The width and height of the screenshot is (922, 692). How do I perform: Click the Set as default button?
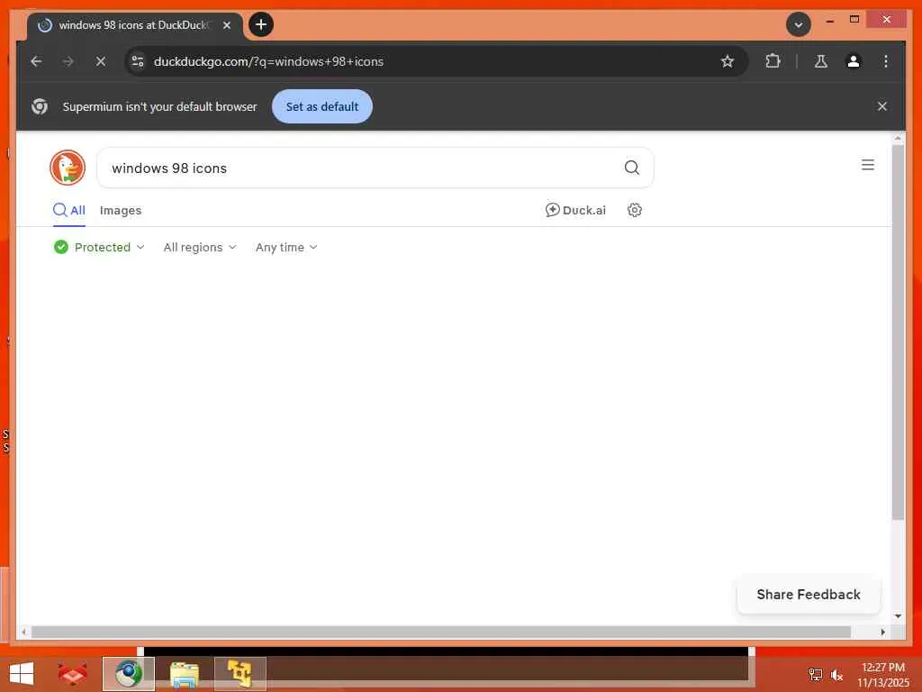(322, 106)
